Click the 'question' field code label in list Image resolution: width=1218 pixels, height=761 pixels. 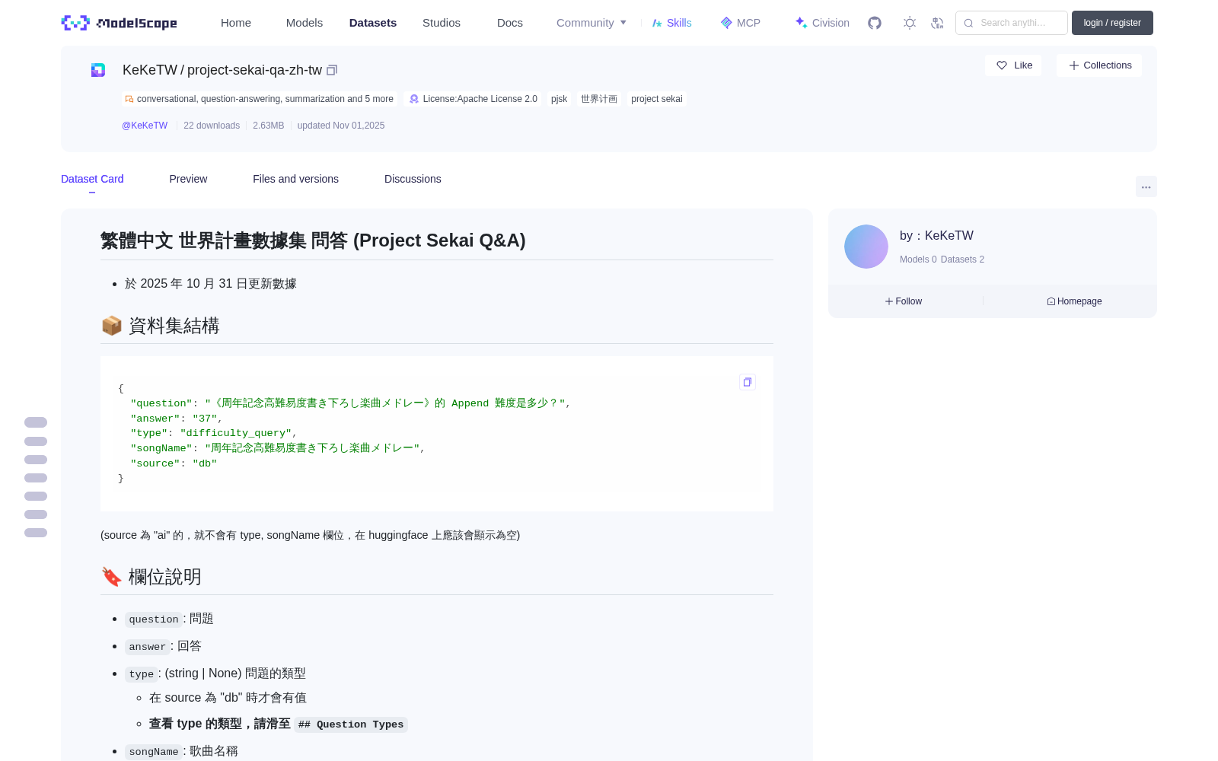click(x=154, y=619)
